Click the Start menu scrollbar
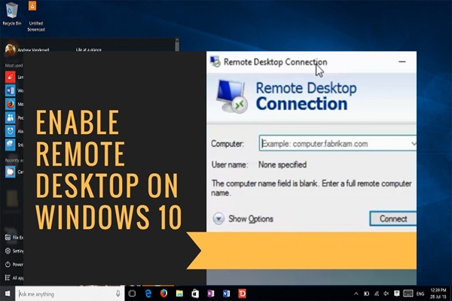The image size is (452, 301). click(x=177, y=44)
